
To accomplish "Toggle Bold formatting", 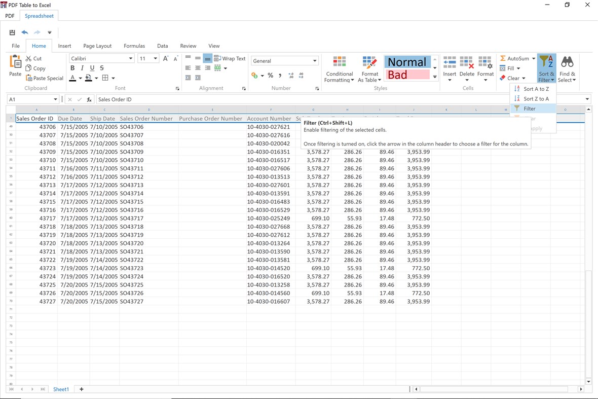I will tap(72, 68).
